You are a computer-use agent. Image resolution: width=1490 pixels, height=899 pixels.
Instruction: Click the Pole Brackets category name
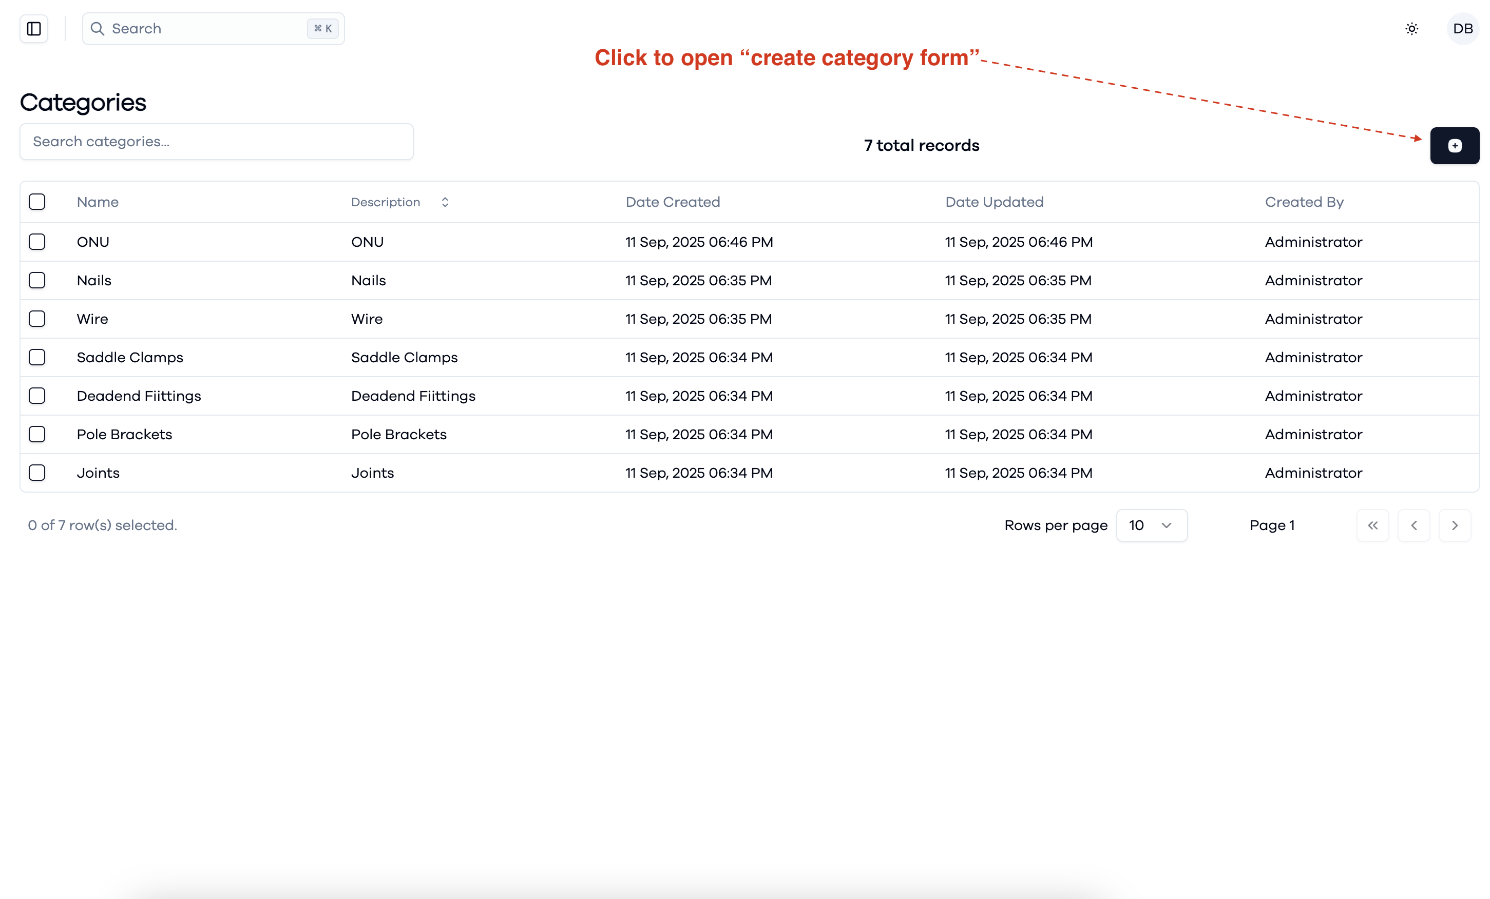click(124, 435)
